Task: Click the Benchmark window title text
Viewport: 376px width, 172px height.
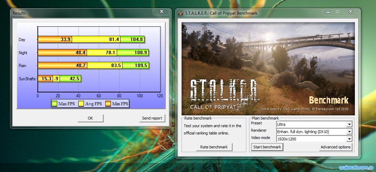Action: point(221,13)
